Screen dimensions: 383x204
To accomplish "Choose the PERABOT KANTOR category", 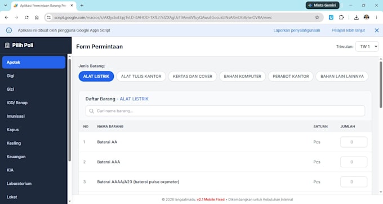I will [291, 76].
